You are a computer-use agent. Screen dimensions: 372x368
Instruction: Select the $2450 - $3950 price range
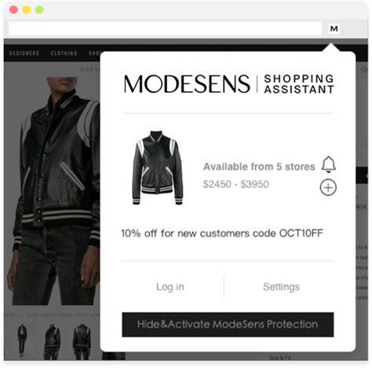(x=235, y=184)
